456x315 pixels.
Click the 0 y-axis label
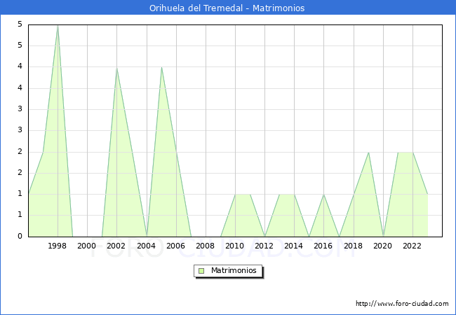coord(20,236)
